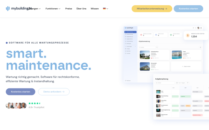Click green Inspektion tag in Personenaufzug row

(x=185, y=96)
